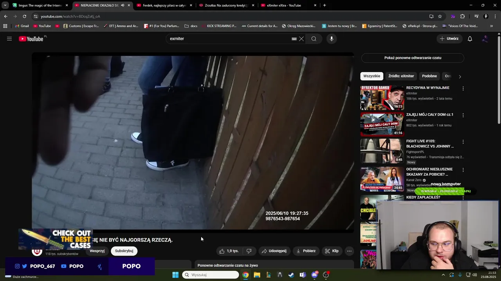
Task: Open the account avatar menu
Action: [x=485, y=39]
